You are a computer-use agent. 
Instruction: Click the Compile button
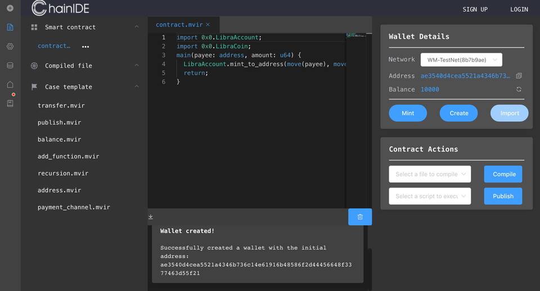[503, 174]
